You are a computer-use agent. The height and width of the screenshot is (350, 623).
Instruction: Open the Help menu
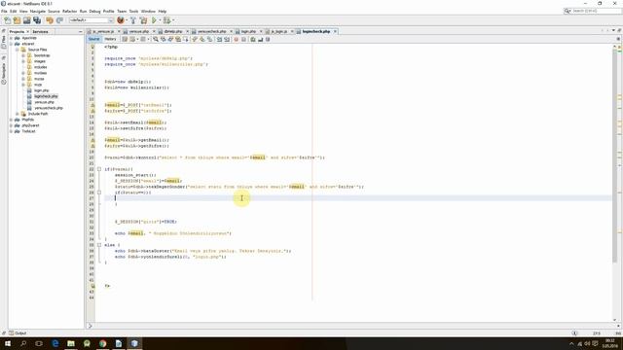coord(163,12)
